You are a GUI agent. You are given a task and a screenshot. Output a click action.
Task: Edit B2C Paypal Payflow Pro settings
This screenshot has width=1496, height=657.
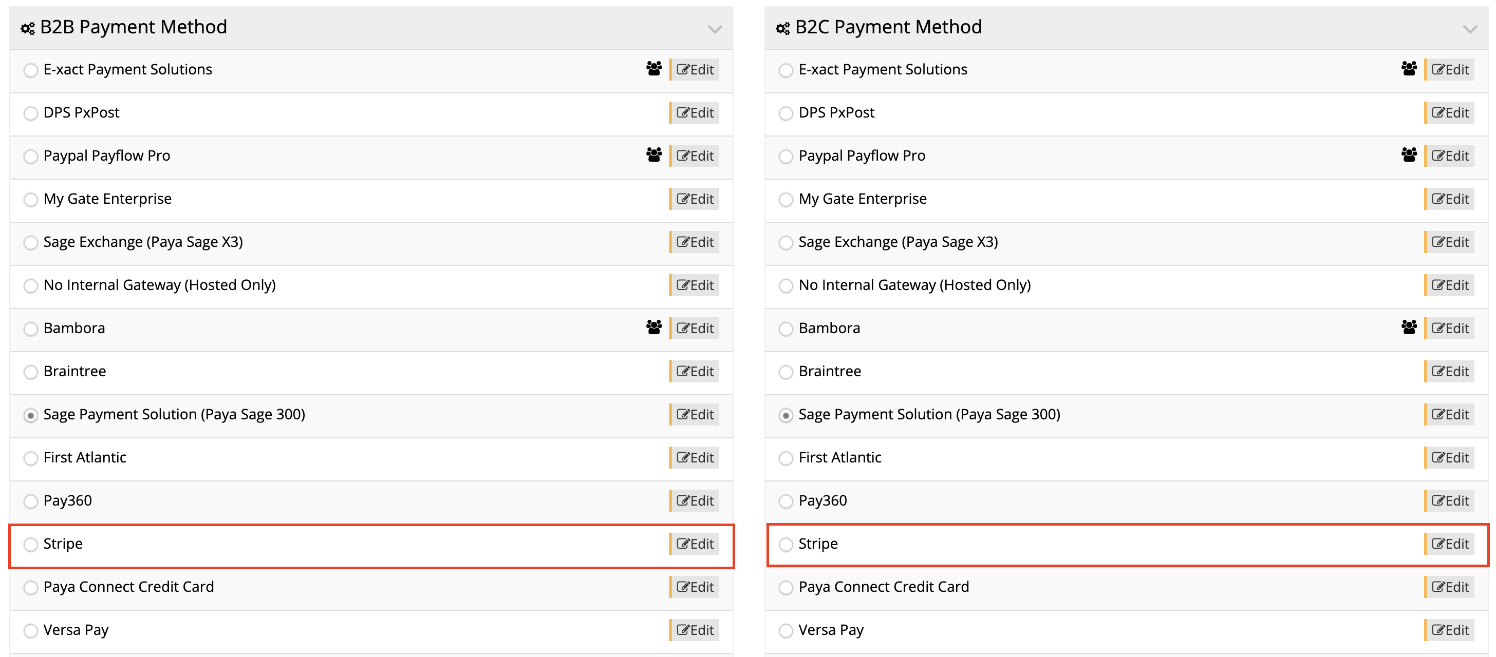pos(1450,156)
